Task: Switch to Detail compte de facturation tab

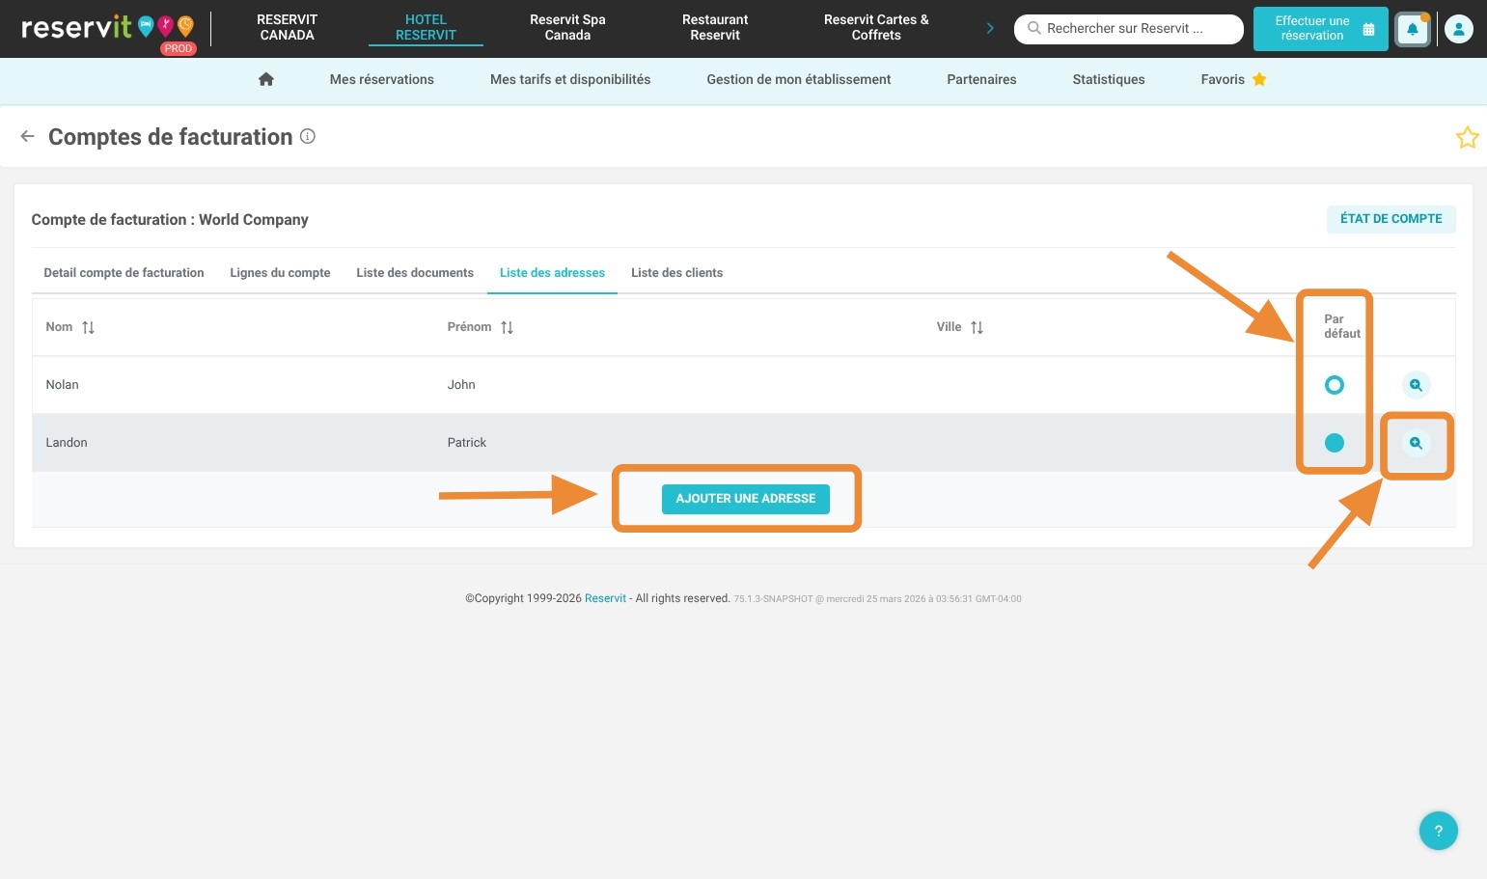Action: click(124, 273)
